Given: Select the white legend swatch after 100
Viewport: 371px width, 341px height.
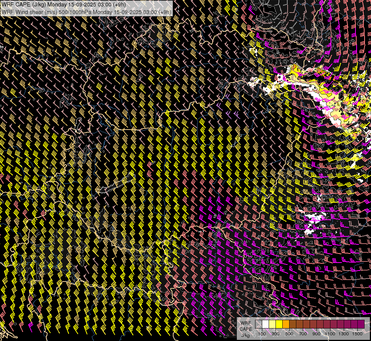Looking at the screenshot, I should [266, 324].
